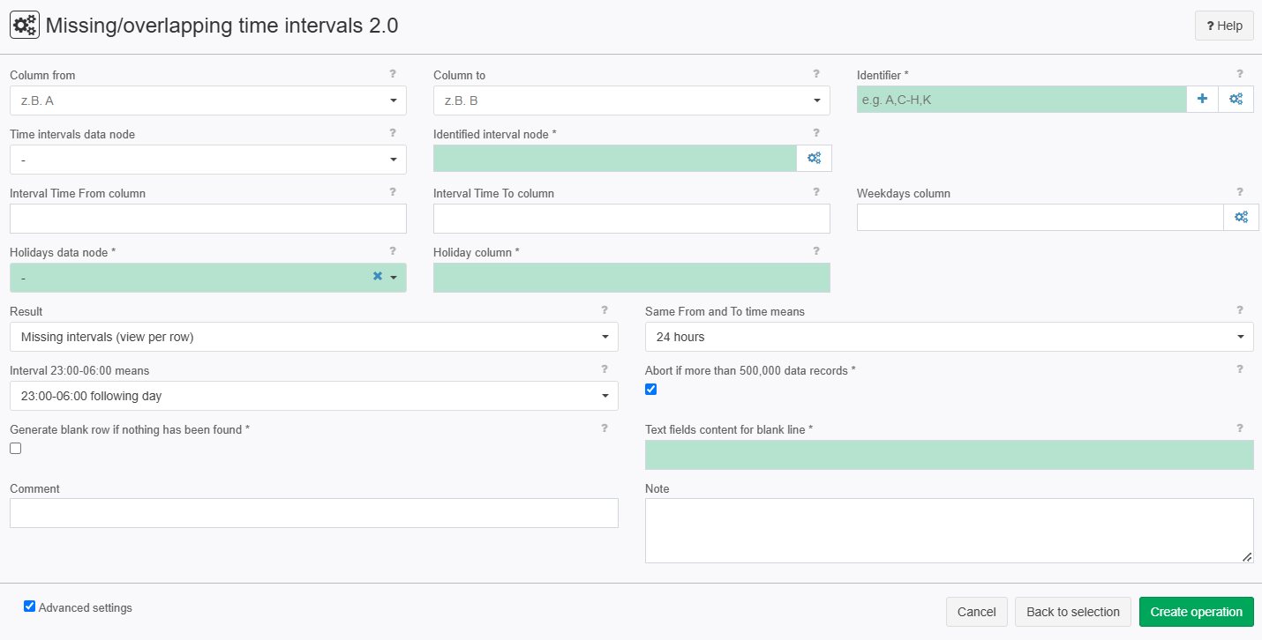The width and height of the screenshot is (1262, 640).
Task: Enable Generate blank row if nothing found checkbox
Action: pyautogui.click(x=16, y=449)
